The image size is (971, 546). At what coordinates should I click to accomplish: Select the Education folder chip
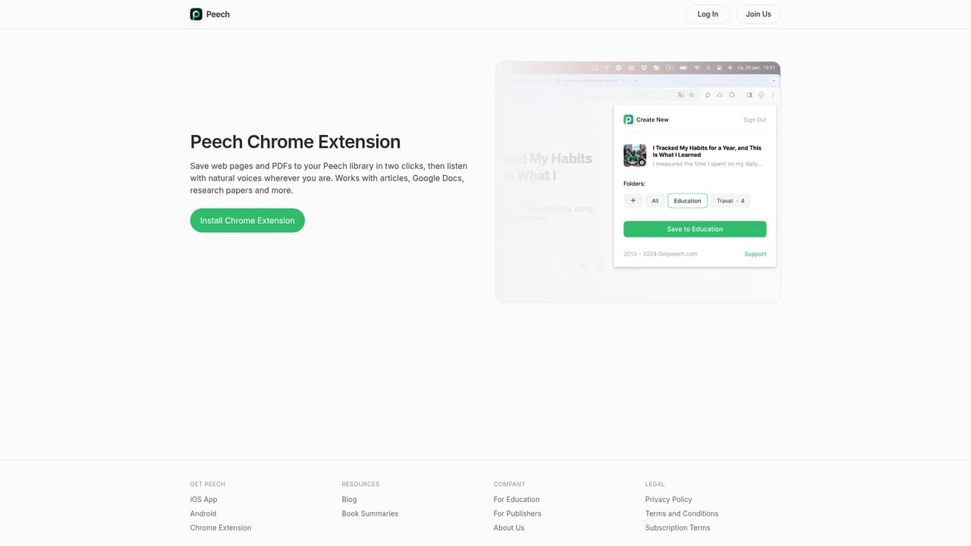click(687, 201)
